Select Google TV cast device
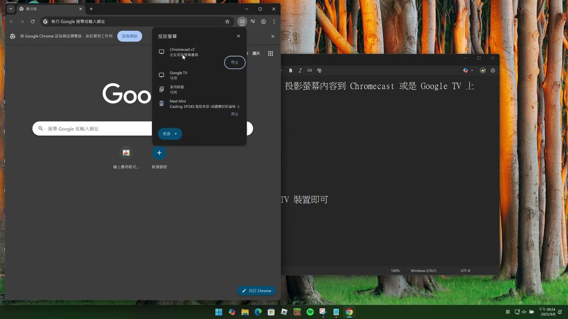Screen dimensions: 568x319 click(x=199, y=75)
